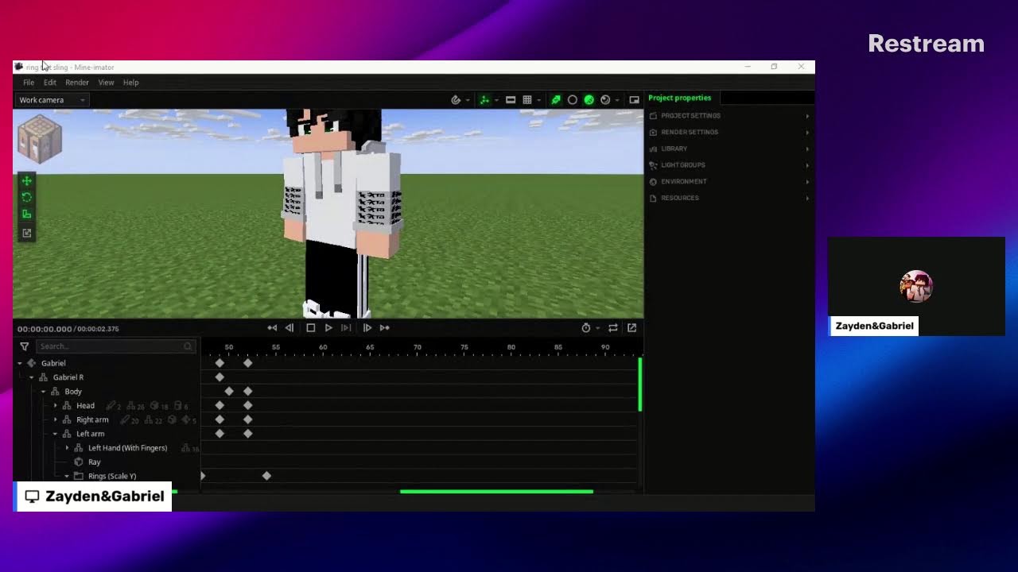Open the Work camera dropdown
The width and height of the screenshot is (1018, 572).
(x=52, y=100)
